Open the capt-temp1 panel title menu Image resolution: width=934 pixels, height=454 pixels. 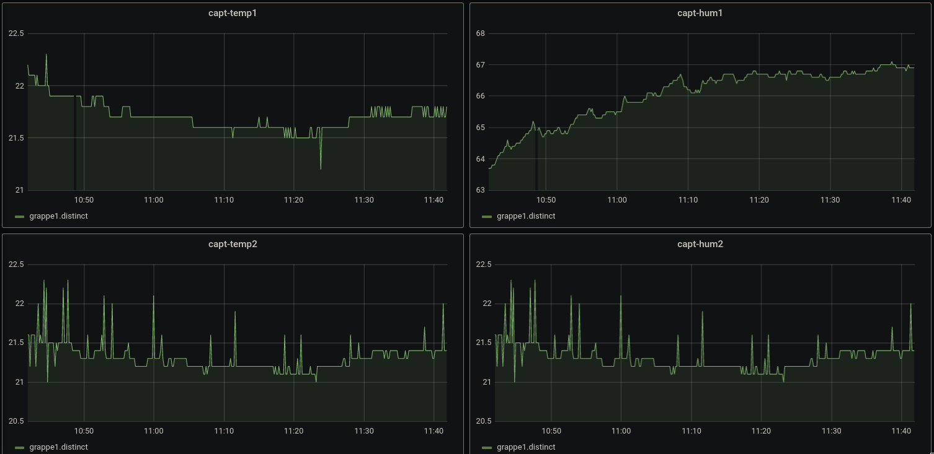point(233,13)
